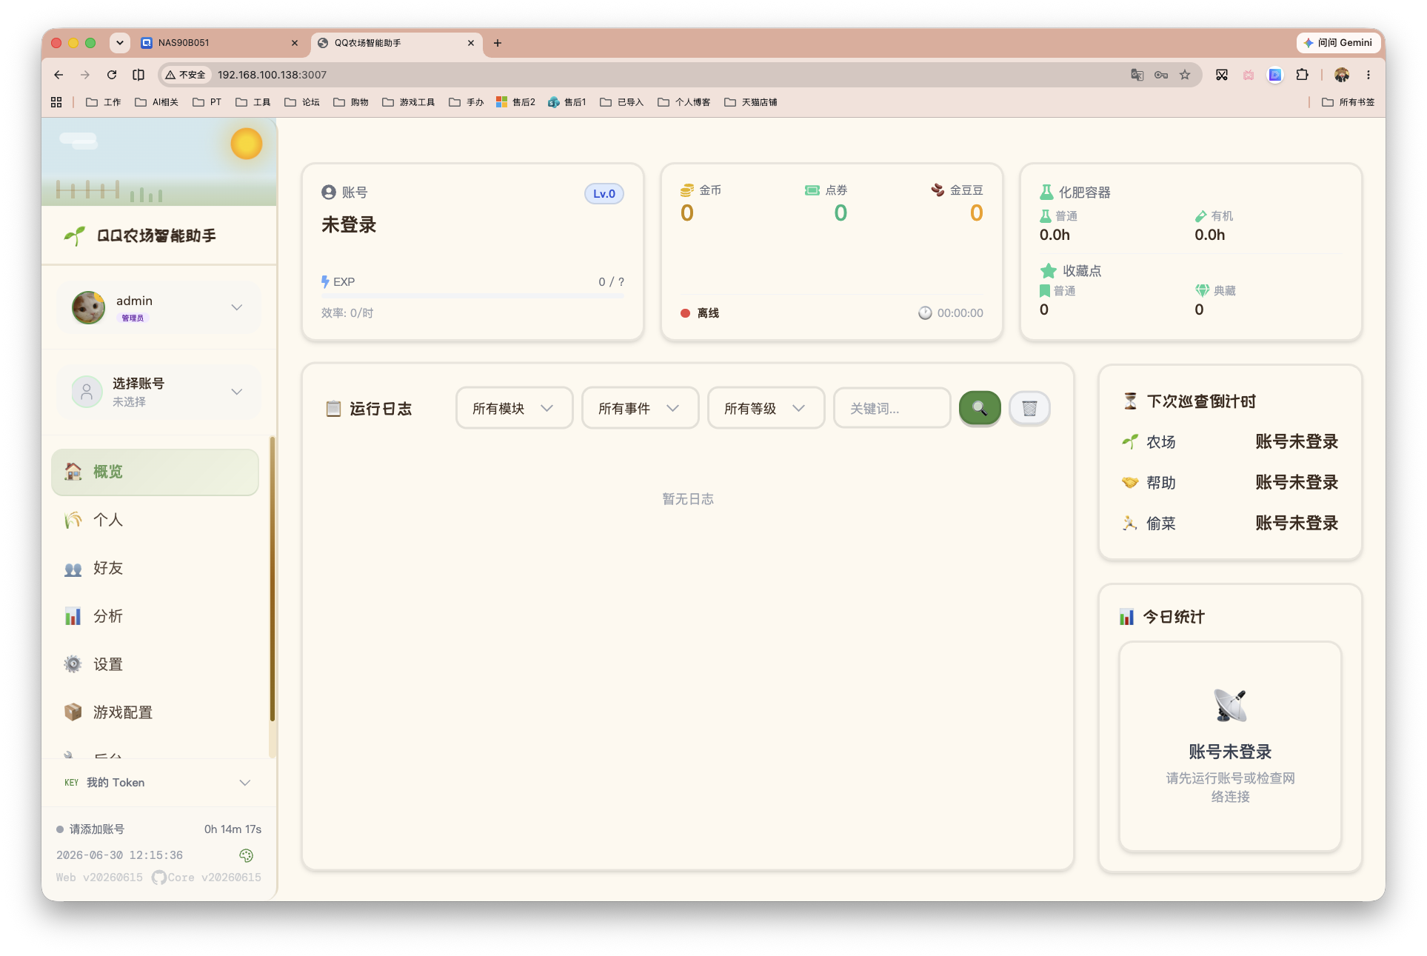
Task: Click the satellite dish icon in 今日统计
Action: pos(1230,705)
